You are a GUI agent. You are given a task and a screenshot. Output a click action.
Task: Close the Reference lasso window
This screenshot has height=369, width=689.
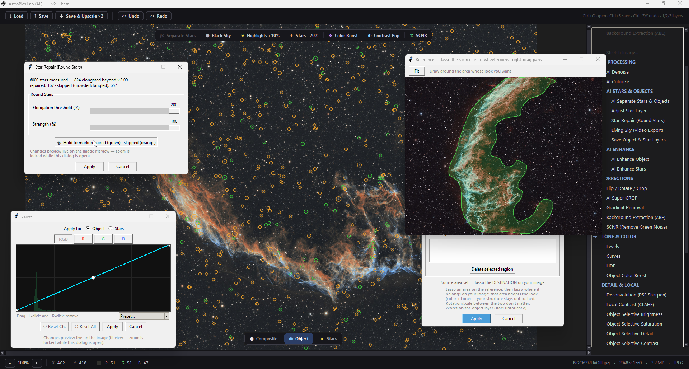(x=598, y=59)
